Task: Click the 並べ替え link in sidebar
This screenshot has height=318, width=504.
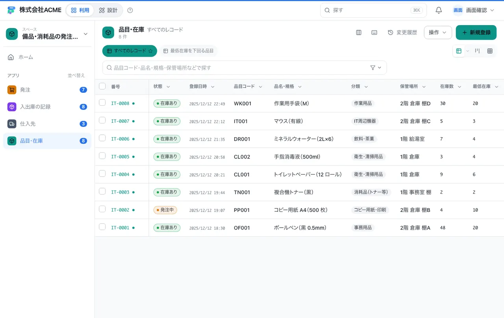Action: tap(76, 75)
